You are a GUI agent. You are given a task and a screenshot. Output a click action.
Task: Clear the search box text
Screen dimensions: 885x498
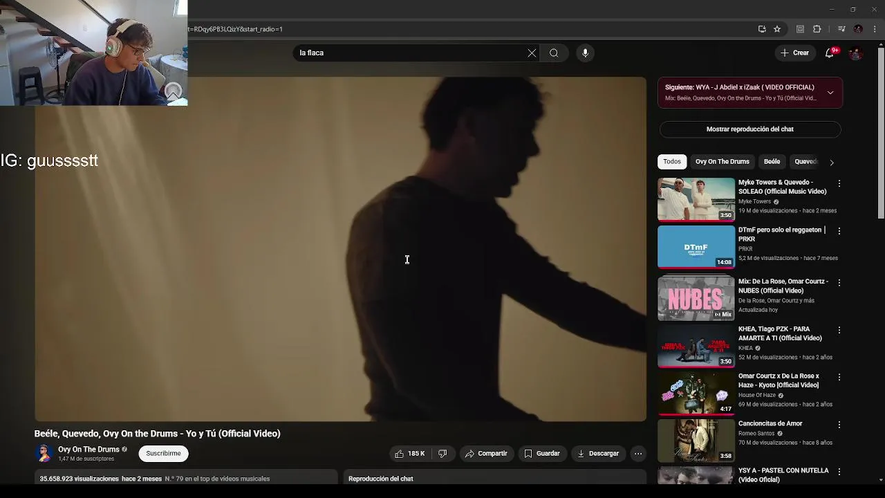(x=532, y=53)
